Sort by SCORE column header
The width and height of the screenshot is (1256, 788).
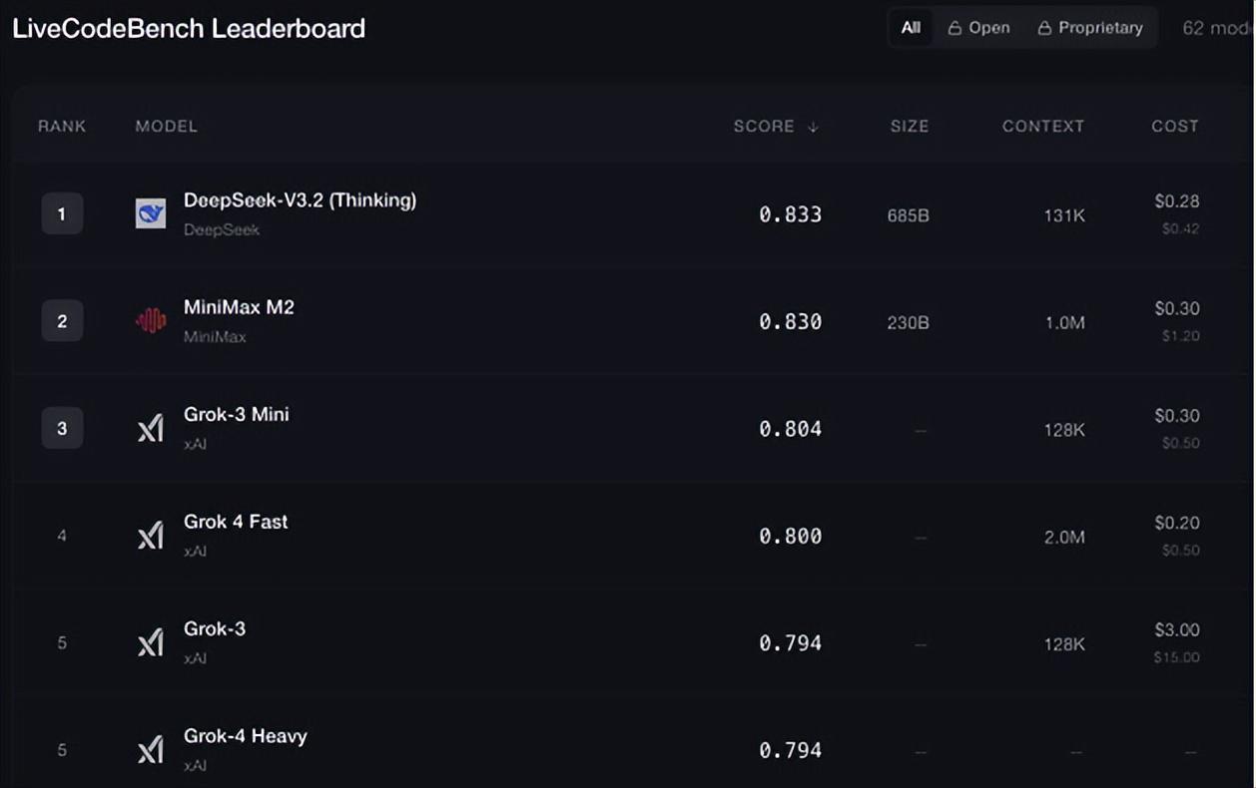(x=764, y=127)
